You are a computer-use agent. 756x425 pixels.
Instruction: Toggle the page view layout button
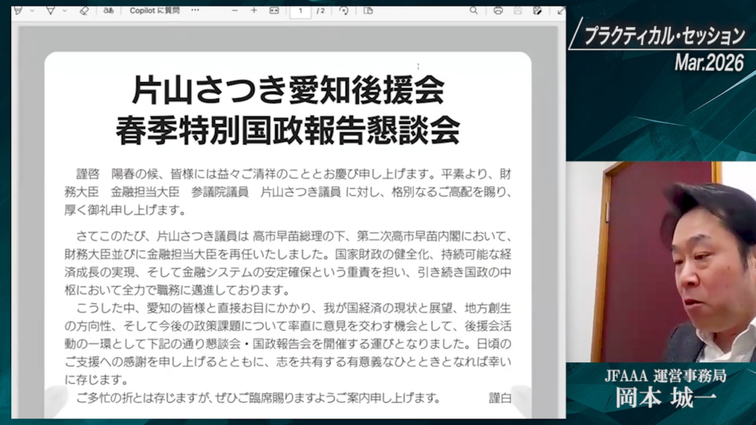(368, 10)
